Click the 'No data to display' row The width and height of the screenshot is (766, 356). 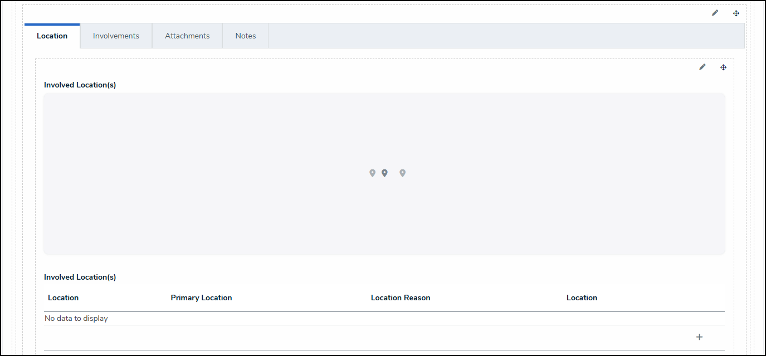pyautogui.click(x=384, y=319)
